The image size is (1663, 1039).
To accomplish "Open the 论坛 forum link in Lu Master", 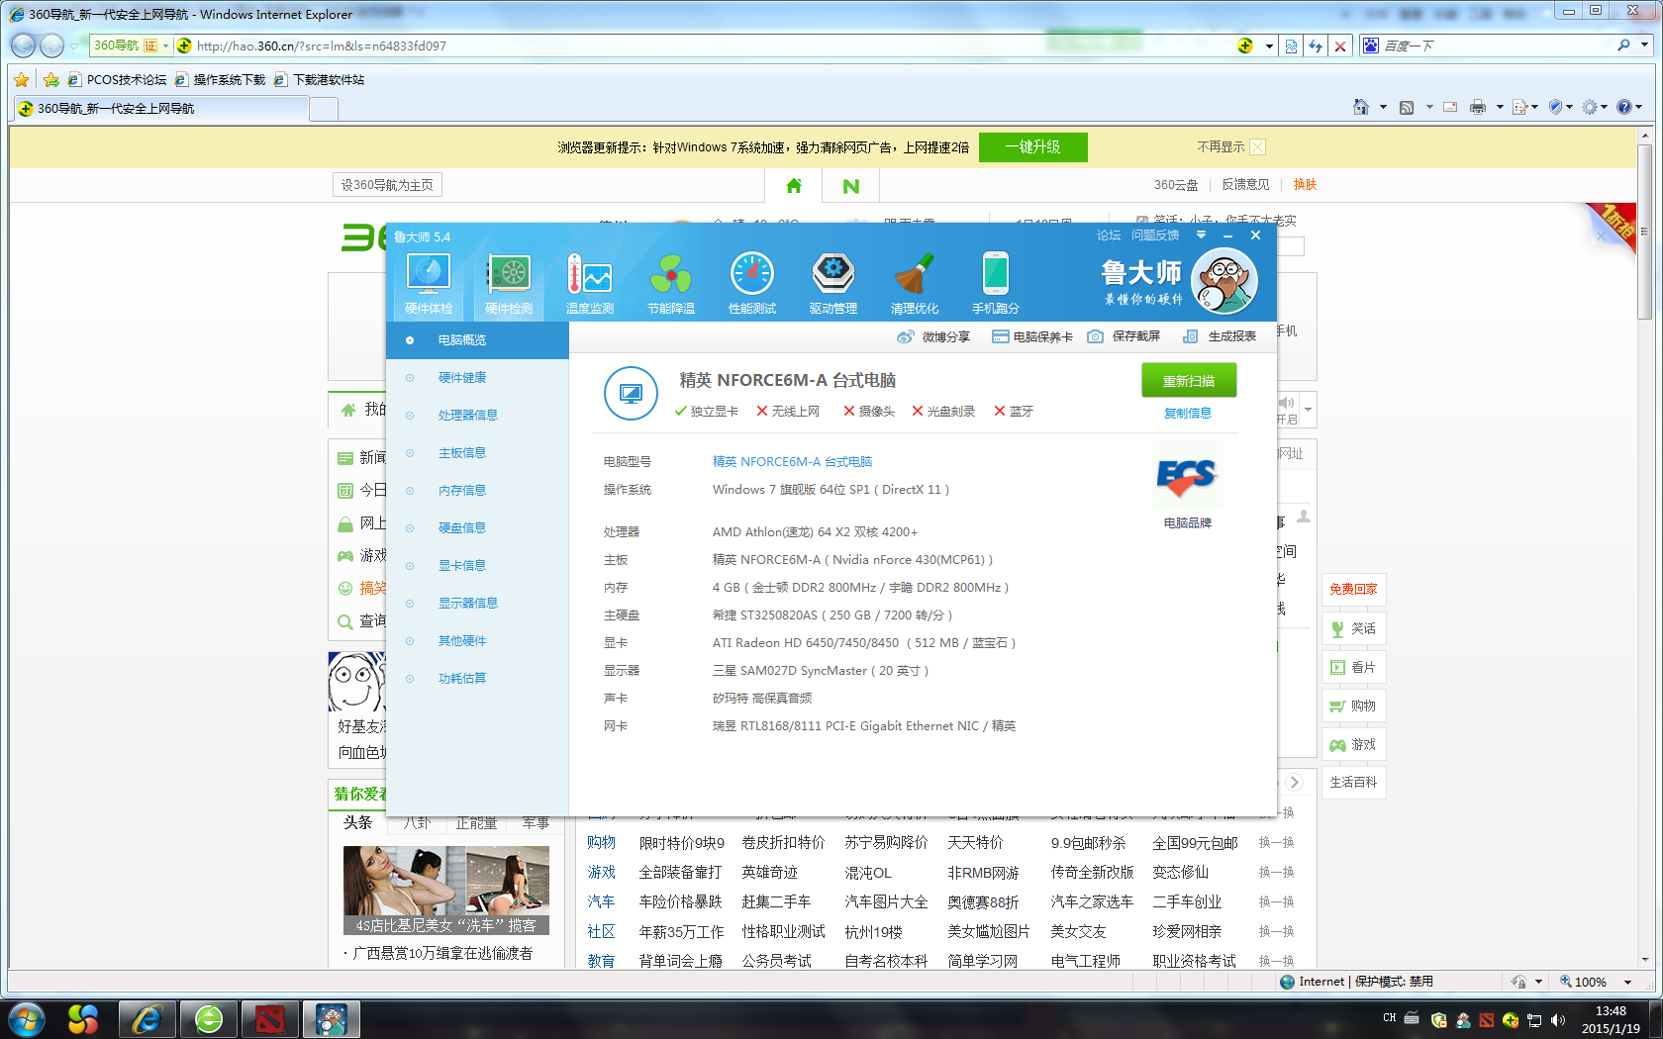I will [x=1109, y=236].
